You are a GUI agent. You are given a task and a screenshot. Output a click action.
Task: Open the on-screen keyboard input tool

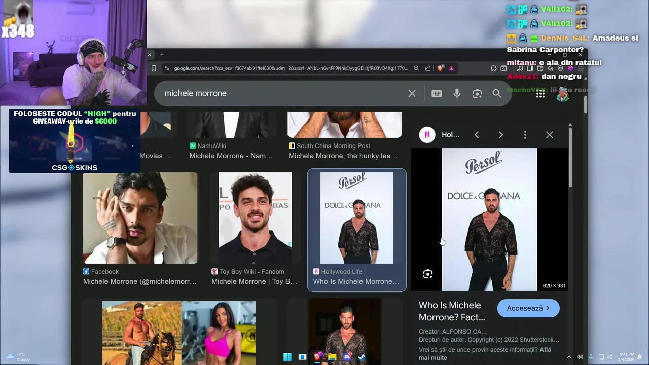(437, 93)
